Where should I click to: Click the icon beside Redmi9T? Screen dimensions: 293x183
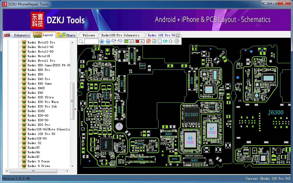pos(24,148)
